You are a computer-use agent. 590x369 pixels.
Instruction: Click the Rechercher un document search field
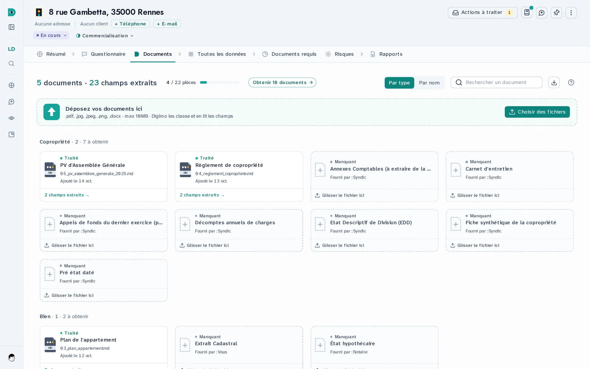click(x=496, y=82)
